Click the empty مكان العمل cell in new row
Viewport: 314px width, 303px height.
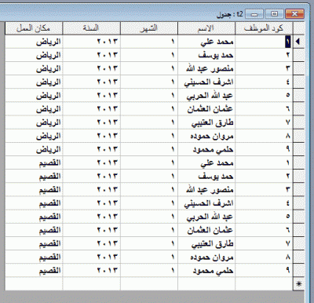click(x=34, y=283)
